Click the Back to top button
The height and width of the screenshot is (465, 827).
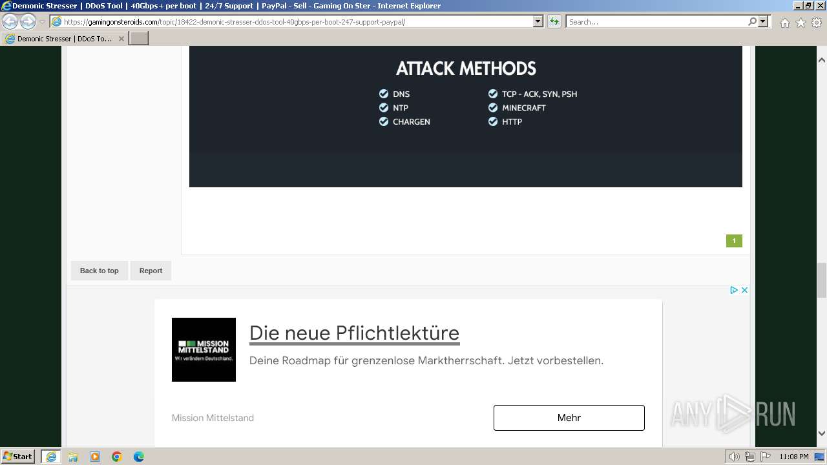click(99, 271)
